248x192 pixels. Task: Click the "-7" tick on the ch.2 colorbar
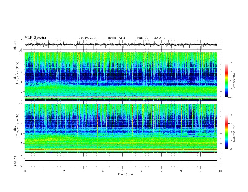(231, 149)
